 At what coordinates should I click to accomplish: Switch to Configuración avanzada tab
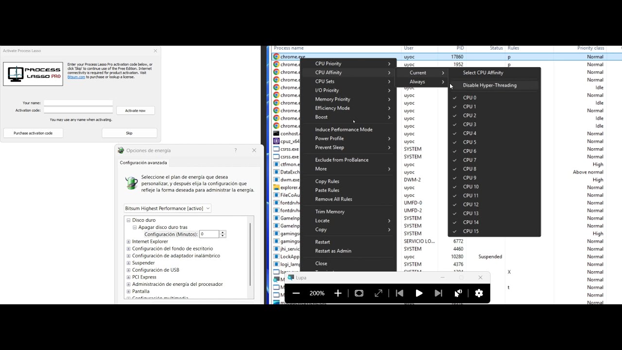(x=143, y=163)
